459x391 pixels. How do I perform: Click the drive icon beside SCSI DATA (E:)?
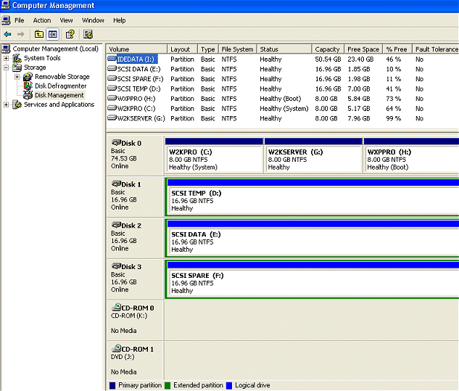tap(112, 68)
